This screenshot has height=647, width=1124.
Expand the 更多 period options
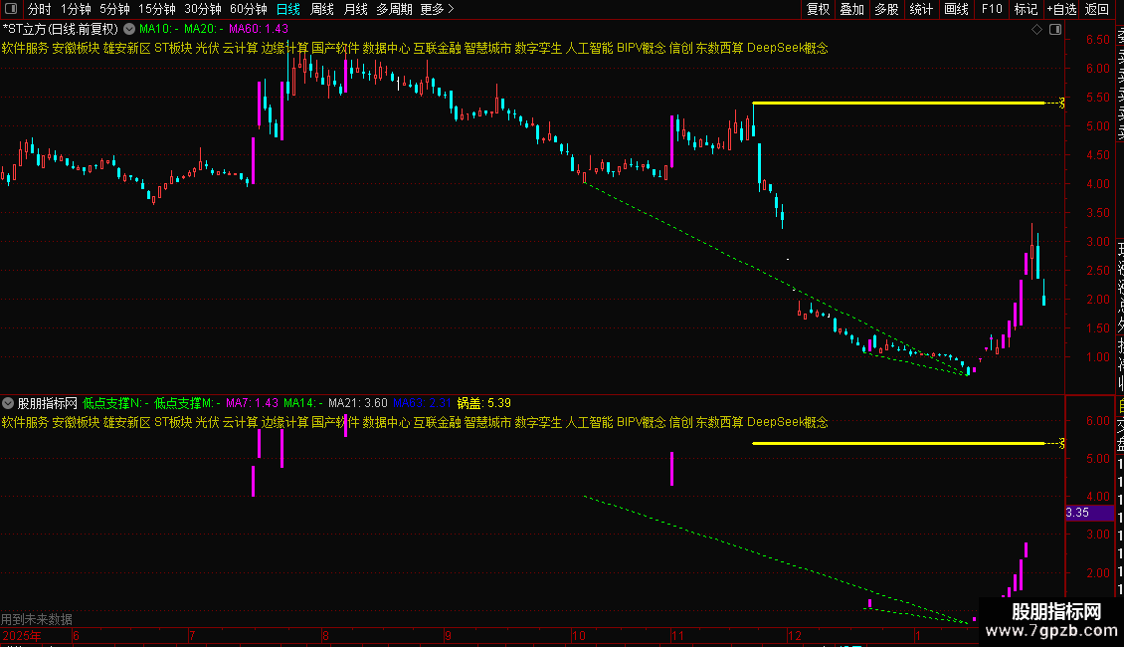[x=438, y=9]
